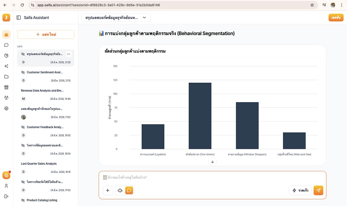Click the D avatar under Last Quarter Sales Analysis
This screenshot has height=206, width=347.
23,172
